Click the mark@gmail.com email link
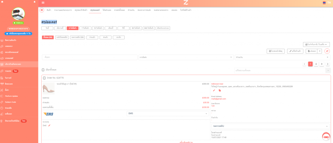Screen dimensions: 333x143 point(219,99)
